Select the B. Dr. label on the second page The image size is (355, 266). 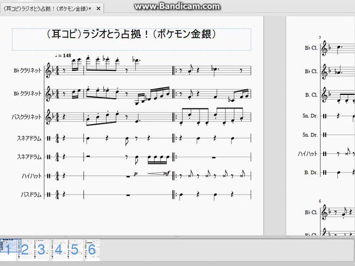tap(311, 172)
